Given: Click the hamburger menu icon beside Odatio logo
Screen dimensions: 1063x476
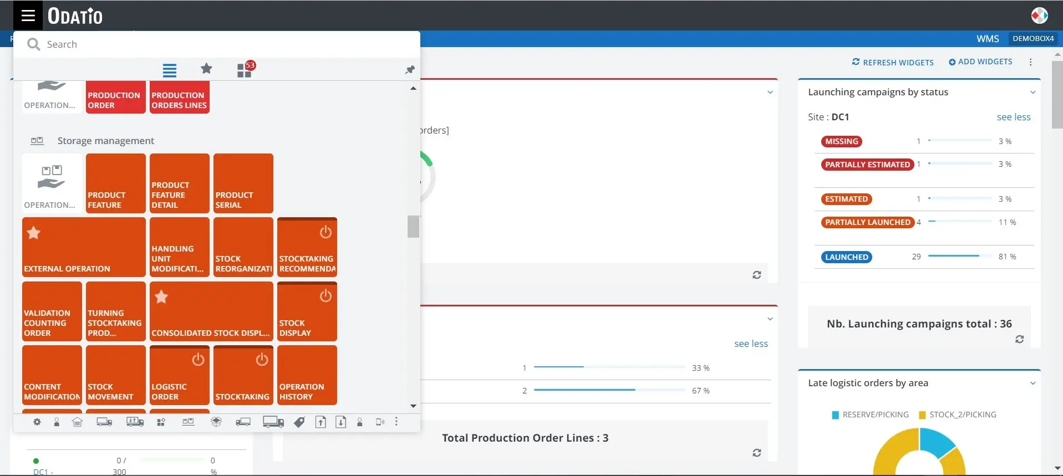Looking at the screenshot, I should (28, 16).
